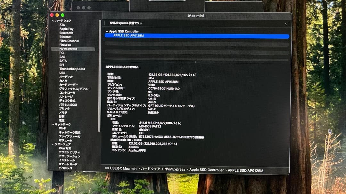Select SAS in the sidebar

(62, 57)
